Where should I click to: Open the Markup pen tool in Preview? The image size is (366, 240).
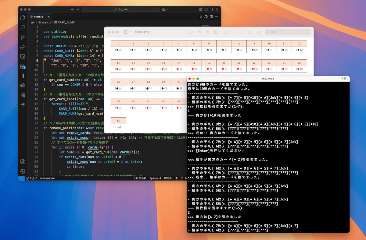coord(226,32)
